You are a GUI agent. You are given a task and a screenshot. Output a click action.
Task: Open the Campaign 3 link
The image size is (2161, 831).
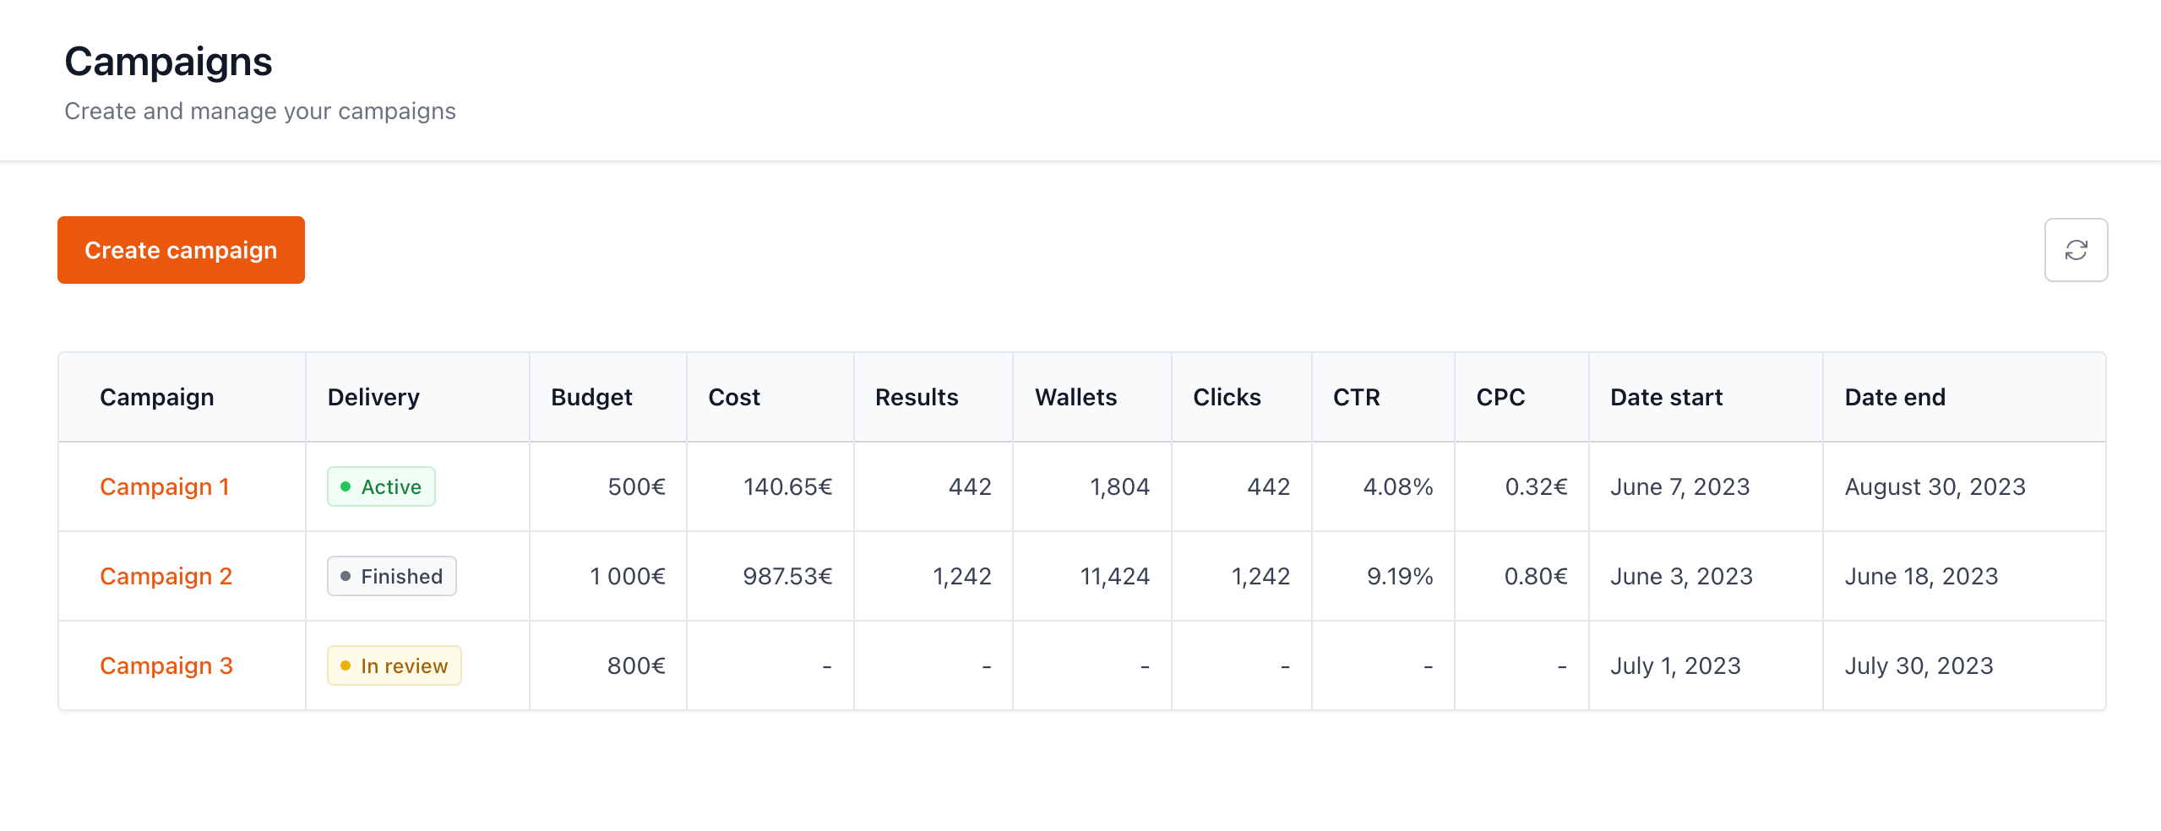tap(166, 666)
